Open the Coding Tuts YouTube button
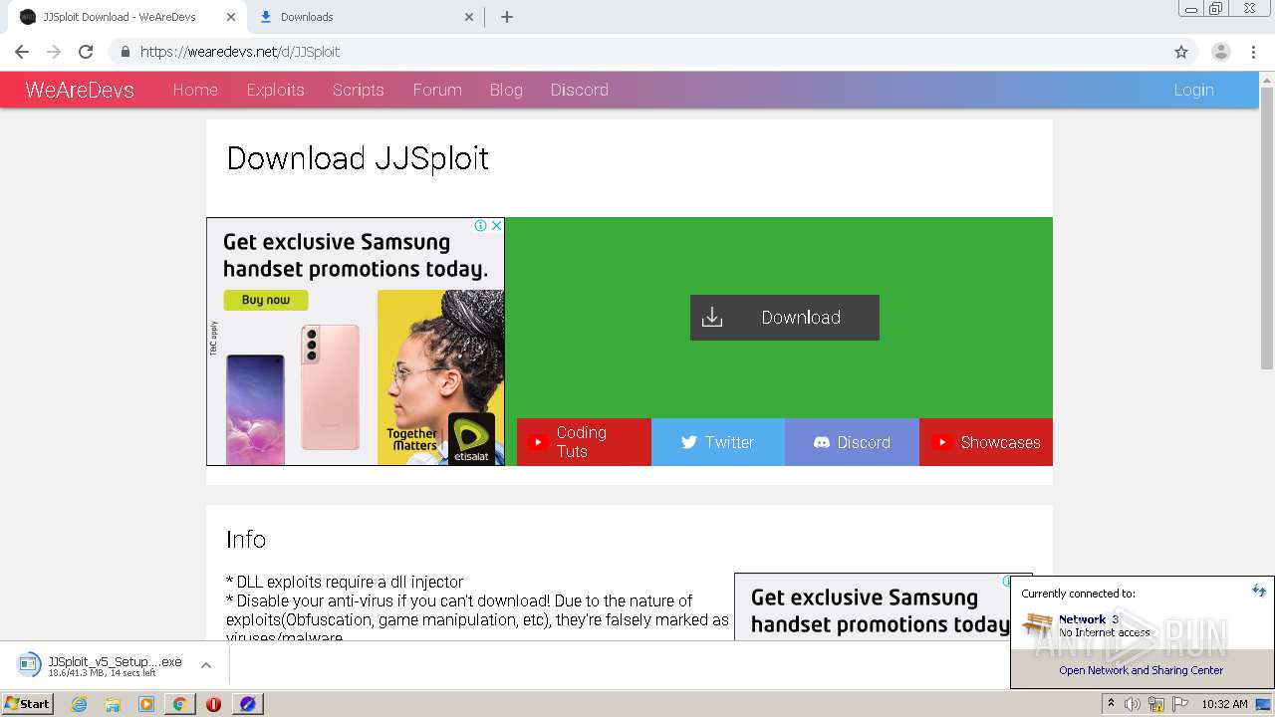 (584, 442)
